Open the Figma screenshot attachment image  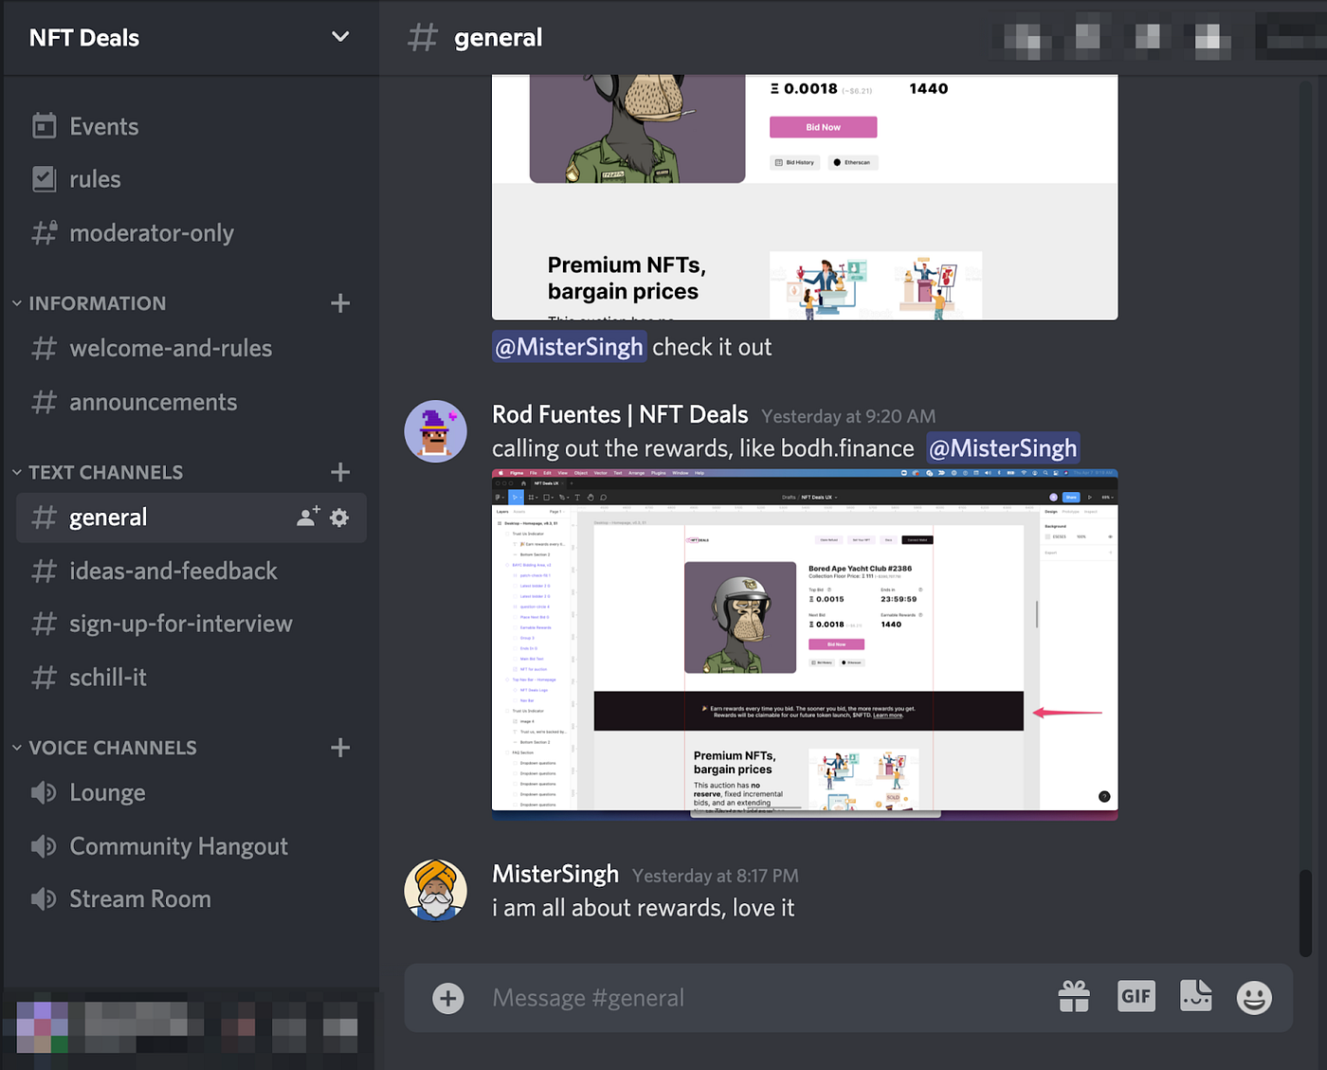pyautogui.click(x=805, y=644)
